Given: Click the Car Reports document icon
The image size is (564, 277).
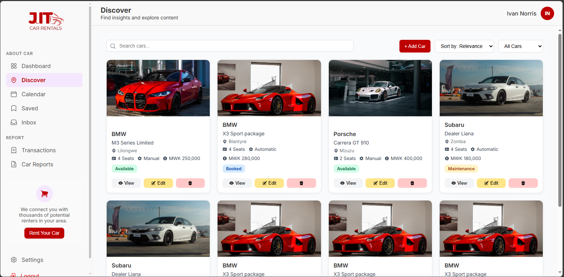Looking at the screenshot, I should point(14,164).
